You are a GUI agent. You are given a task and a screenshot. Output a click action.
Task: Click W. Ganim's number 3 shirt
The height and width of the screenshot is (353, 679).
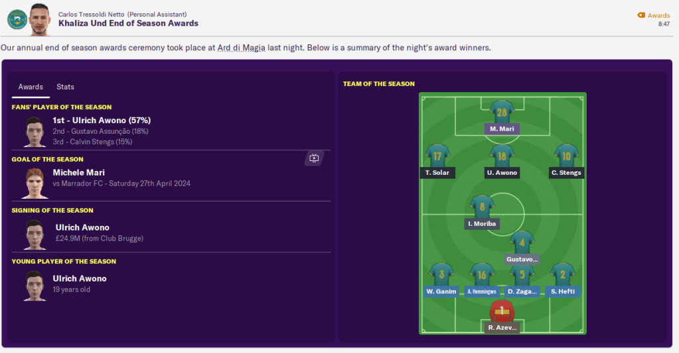pos(441,274)
